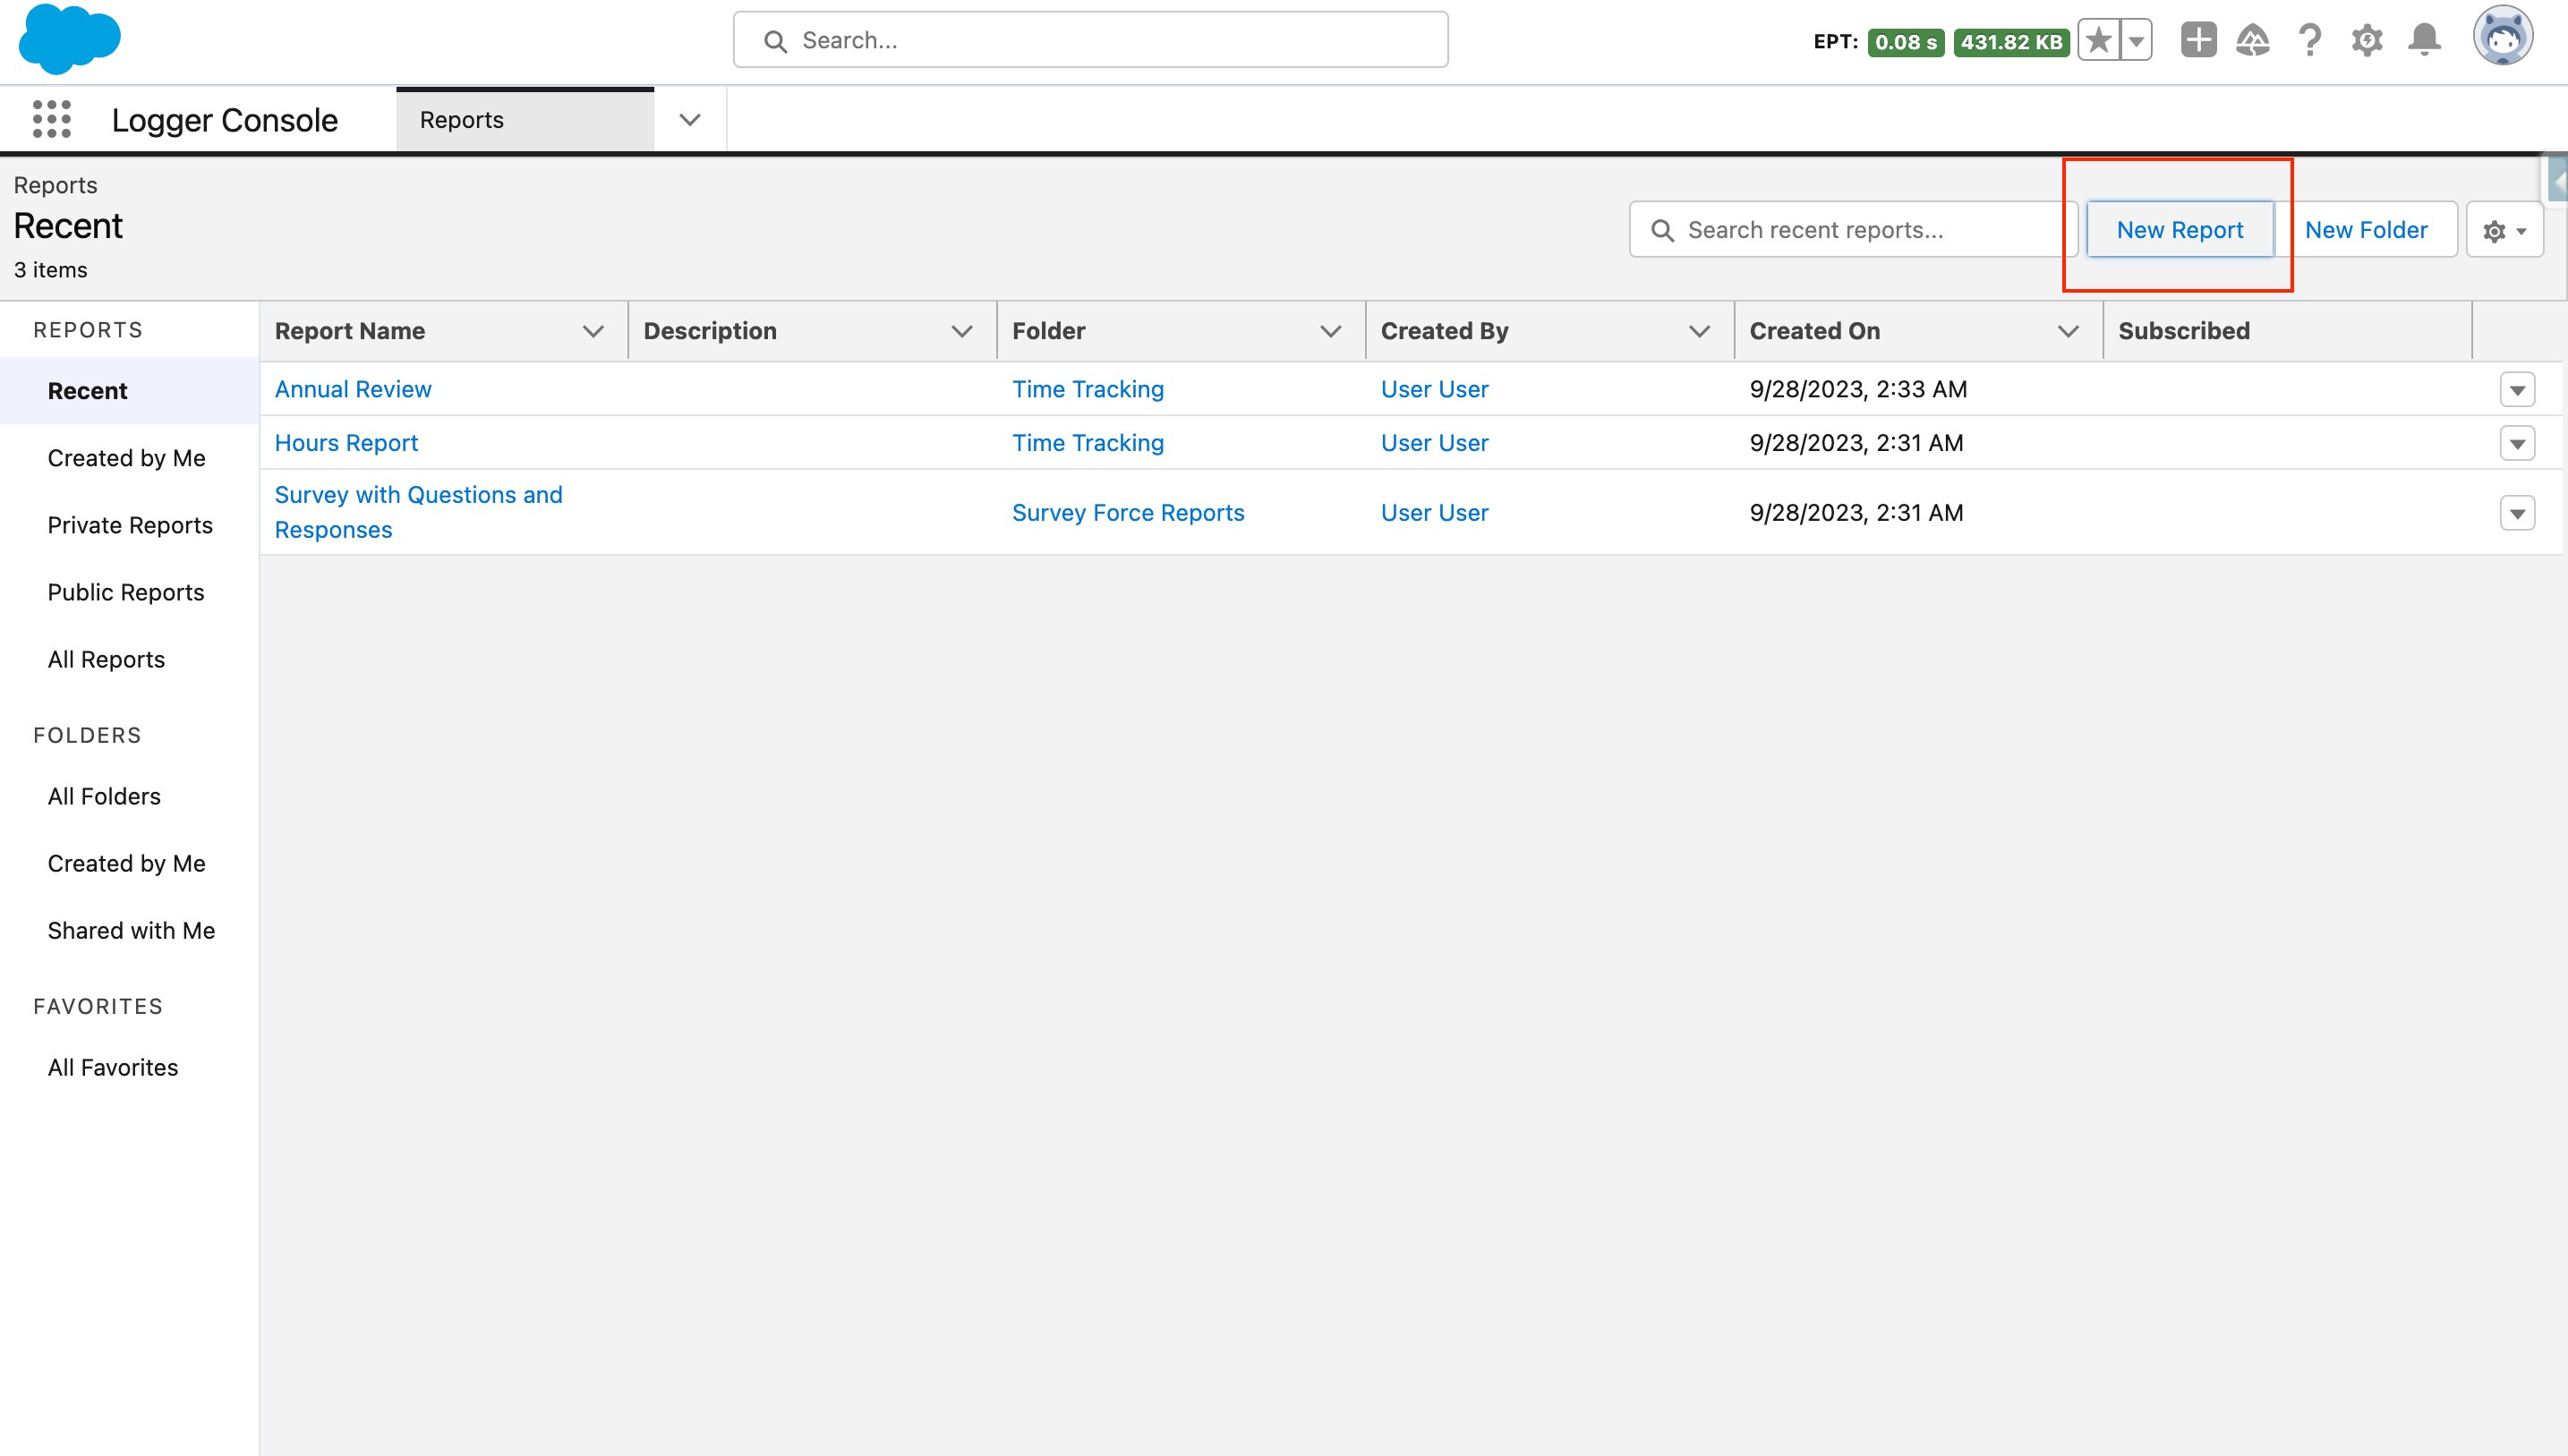Open User User in Hours Report row
2568x1456 pixels.
tap(1434, 443)
